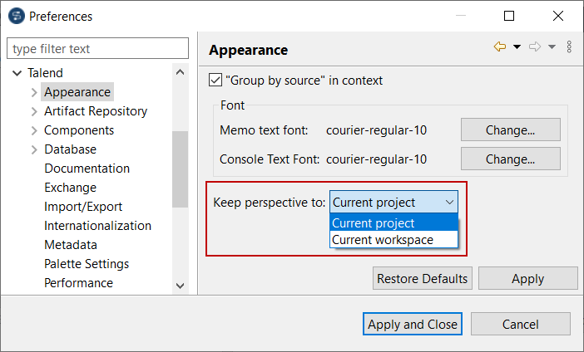Click the Restore Defaults button
This screenshot has width=584, height=352.
[423, 279]
